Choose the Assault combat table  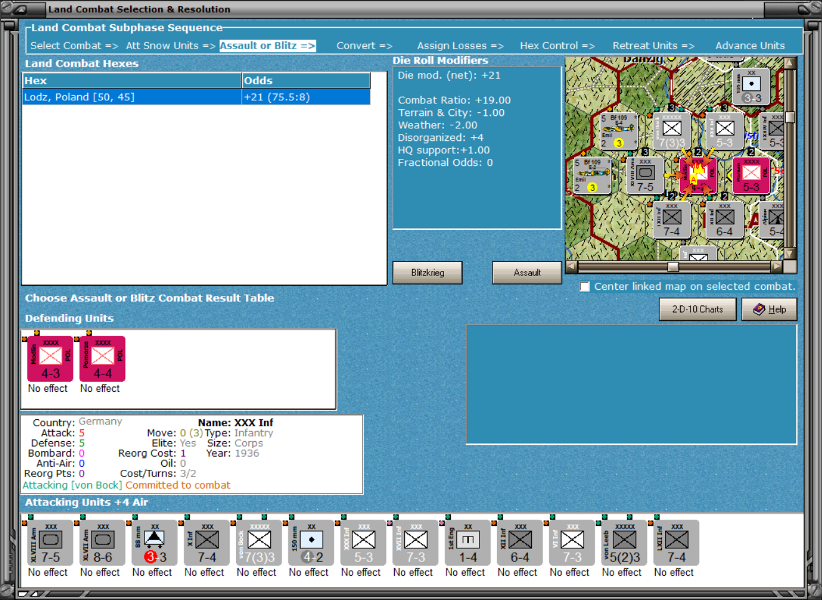[x=527, y=273]
